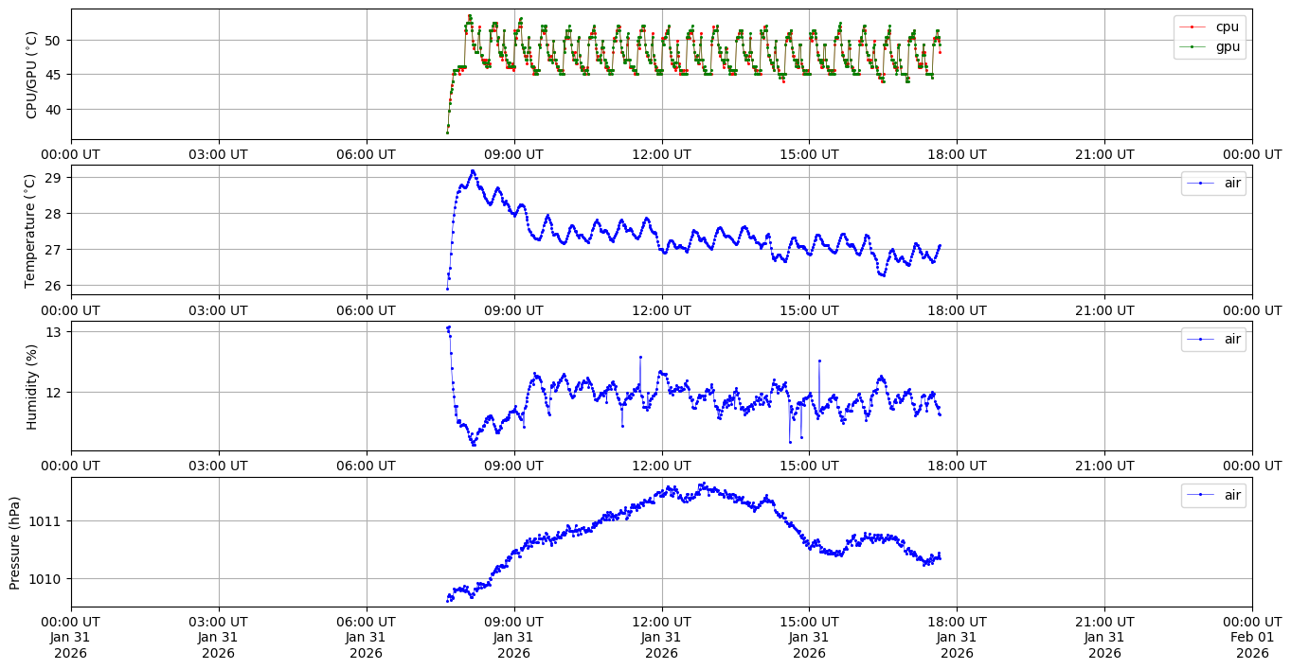Click the Humidity (%) y-axis label
The image size is (1291, 669).
click(x=32, y=386)
